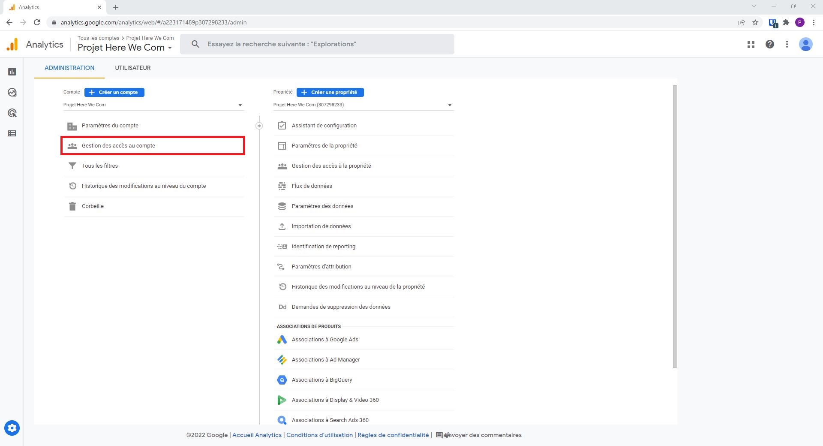Open a new browser tab with plus button

[x=116, y=7]
